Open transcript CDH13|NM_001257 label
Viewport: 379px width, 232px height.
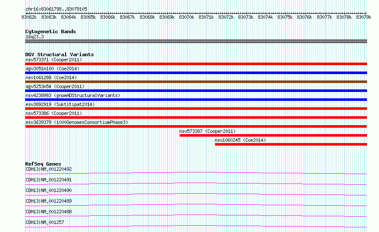tap(45, 222)
